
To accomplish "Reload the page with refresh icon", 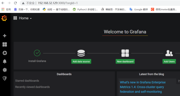I will pos(15,3).
